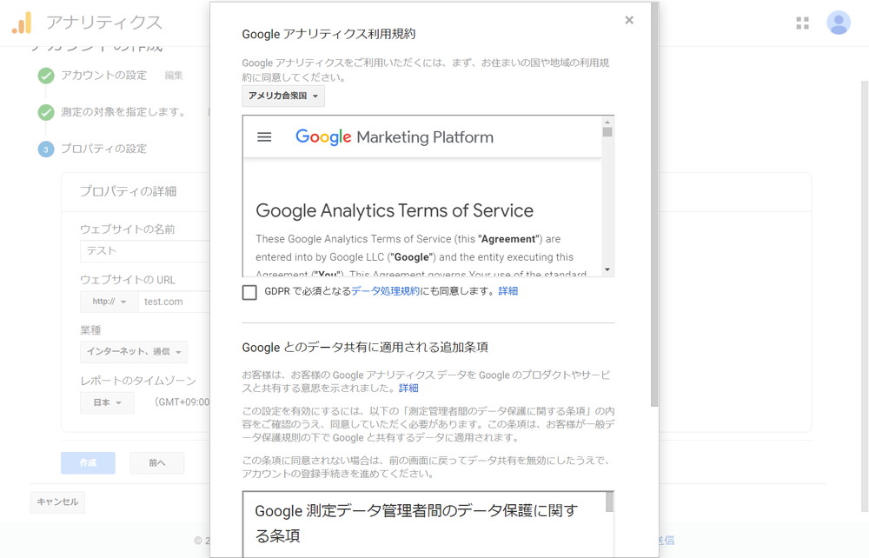The image size is (869, 558).
Task: Click the プロパティの詳細 card title
Action: [128, 191]
